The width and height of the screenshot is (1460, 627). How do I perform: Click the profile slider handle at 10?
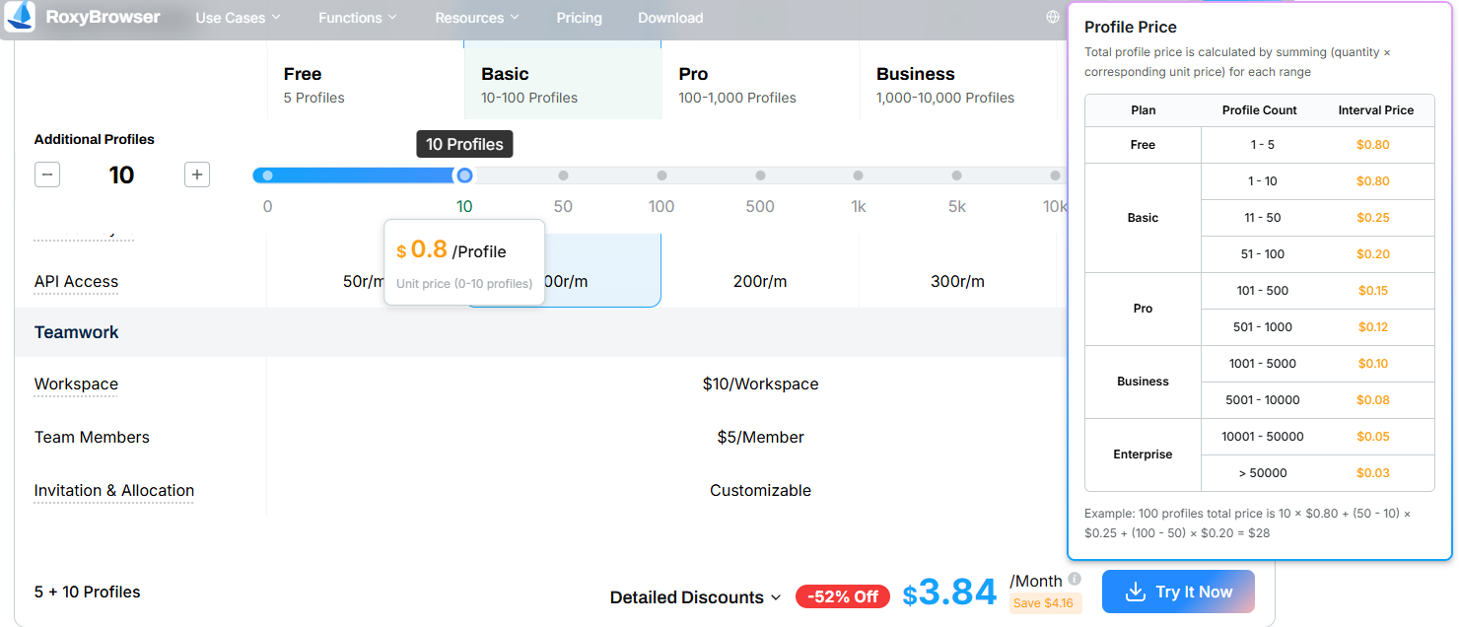pyautogui.click(x=463, y=174)
